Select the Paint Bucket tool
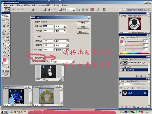This screenshot has width=152, height=114. (8, 37)
